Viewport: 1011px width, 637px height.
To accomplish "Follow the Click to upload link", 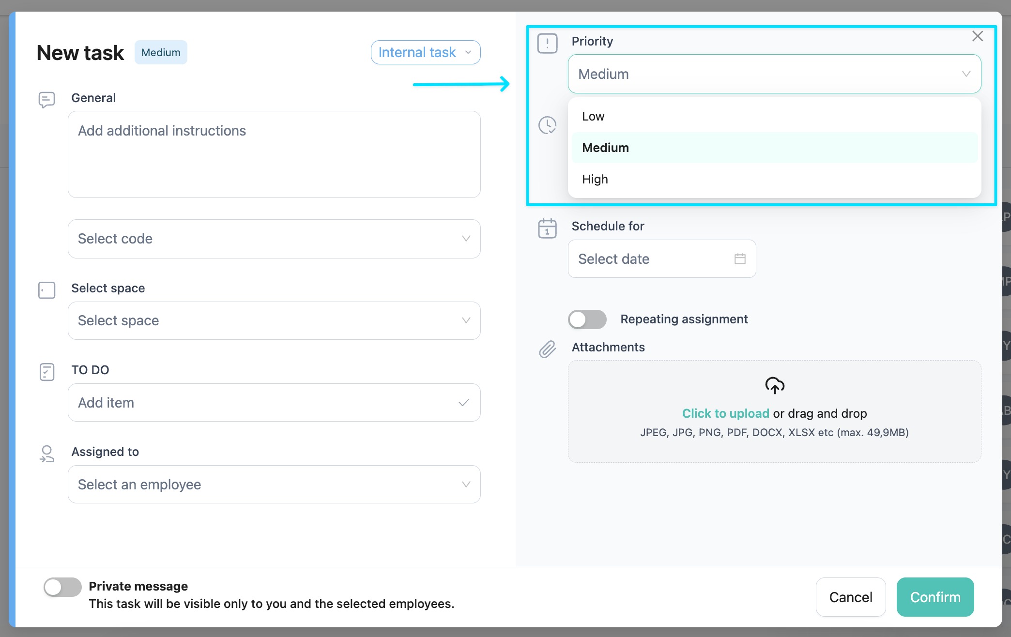I will click(725, 413).
